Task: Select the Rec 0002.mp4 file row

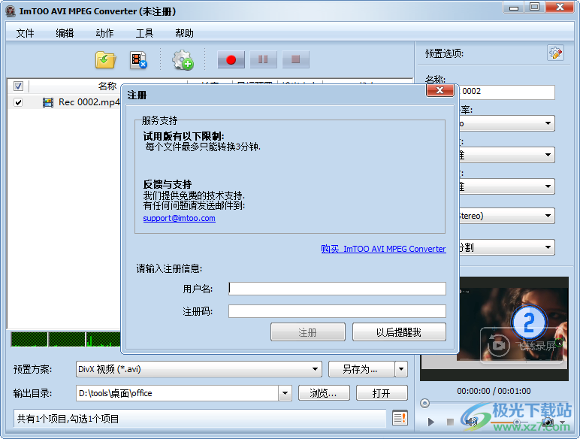Action: 64,102
